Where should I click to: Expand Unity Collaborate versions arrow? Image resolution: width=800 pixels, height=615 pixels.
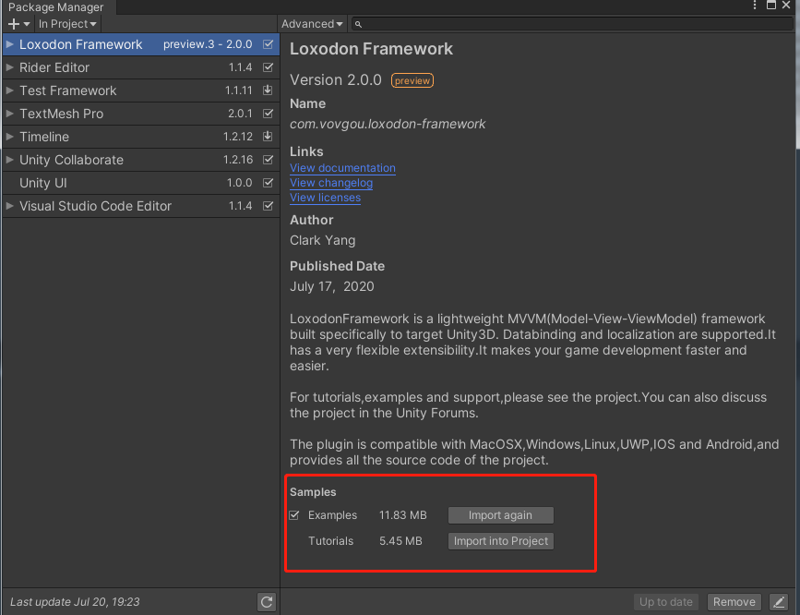click(x=9, y=160)
